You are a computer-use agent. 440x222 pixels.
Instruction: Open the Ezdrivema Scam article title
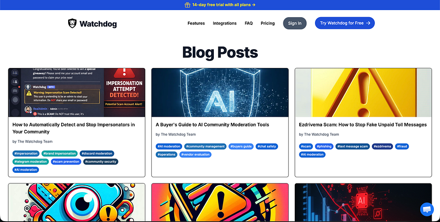coord(363,125)
